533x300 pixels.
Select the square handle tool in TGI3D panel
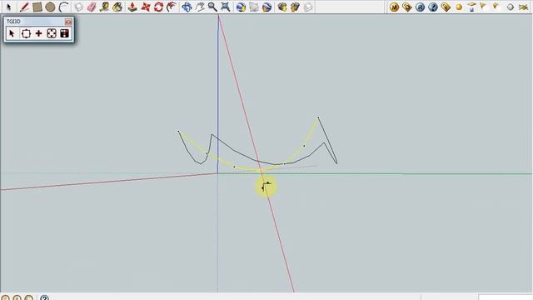(26, 33)
